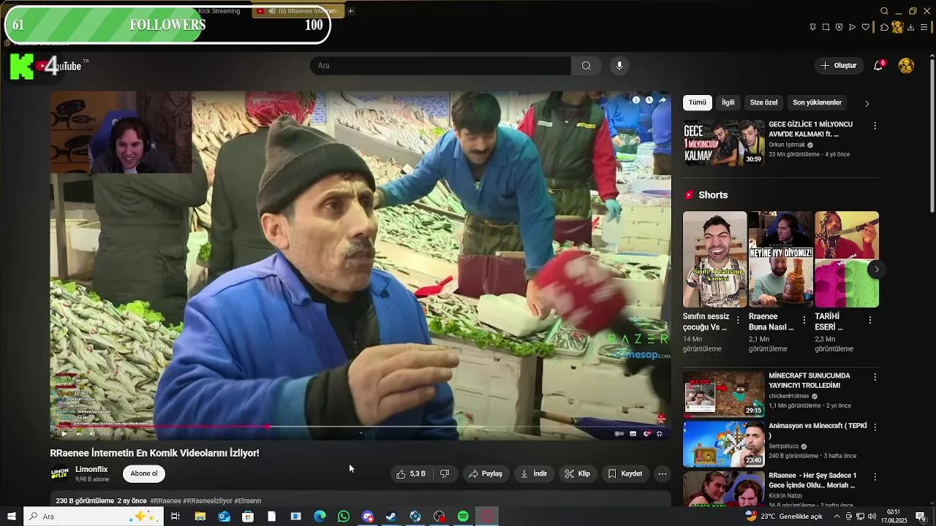Open options for Sınıfın sessiz çocuğu Short
This screenshot has width=936, height=526.
point(738,320)
